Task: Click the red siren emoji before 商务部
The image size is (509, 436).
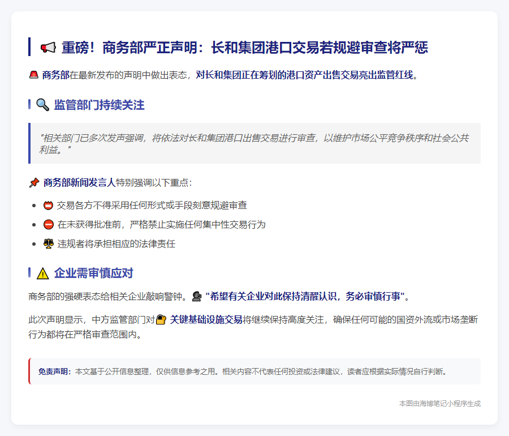Action: coord(34,75)
